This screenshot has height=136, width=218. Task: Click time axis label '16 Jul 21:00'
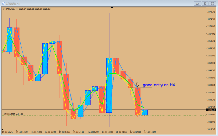coord(121,132)
